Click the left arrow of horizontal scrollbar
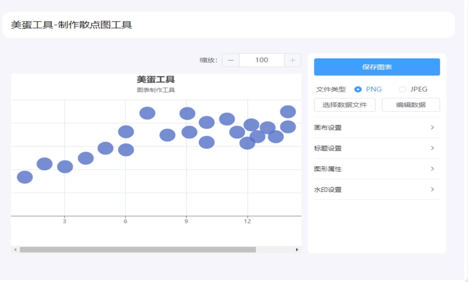This screenshot has height=282, width=468. click(x=15, y=250)
